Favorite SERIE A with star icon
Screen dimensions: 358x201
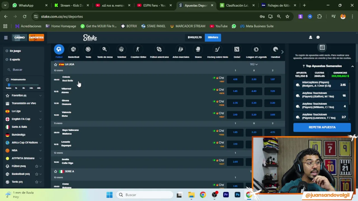click(55, 171)
